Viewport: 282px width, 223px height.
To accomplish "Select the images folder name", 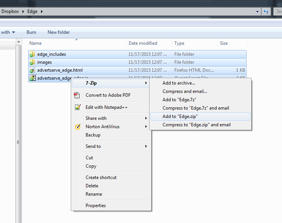I will [45, 62].
